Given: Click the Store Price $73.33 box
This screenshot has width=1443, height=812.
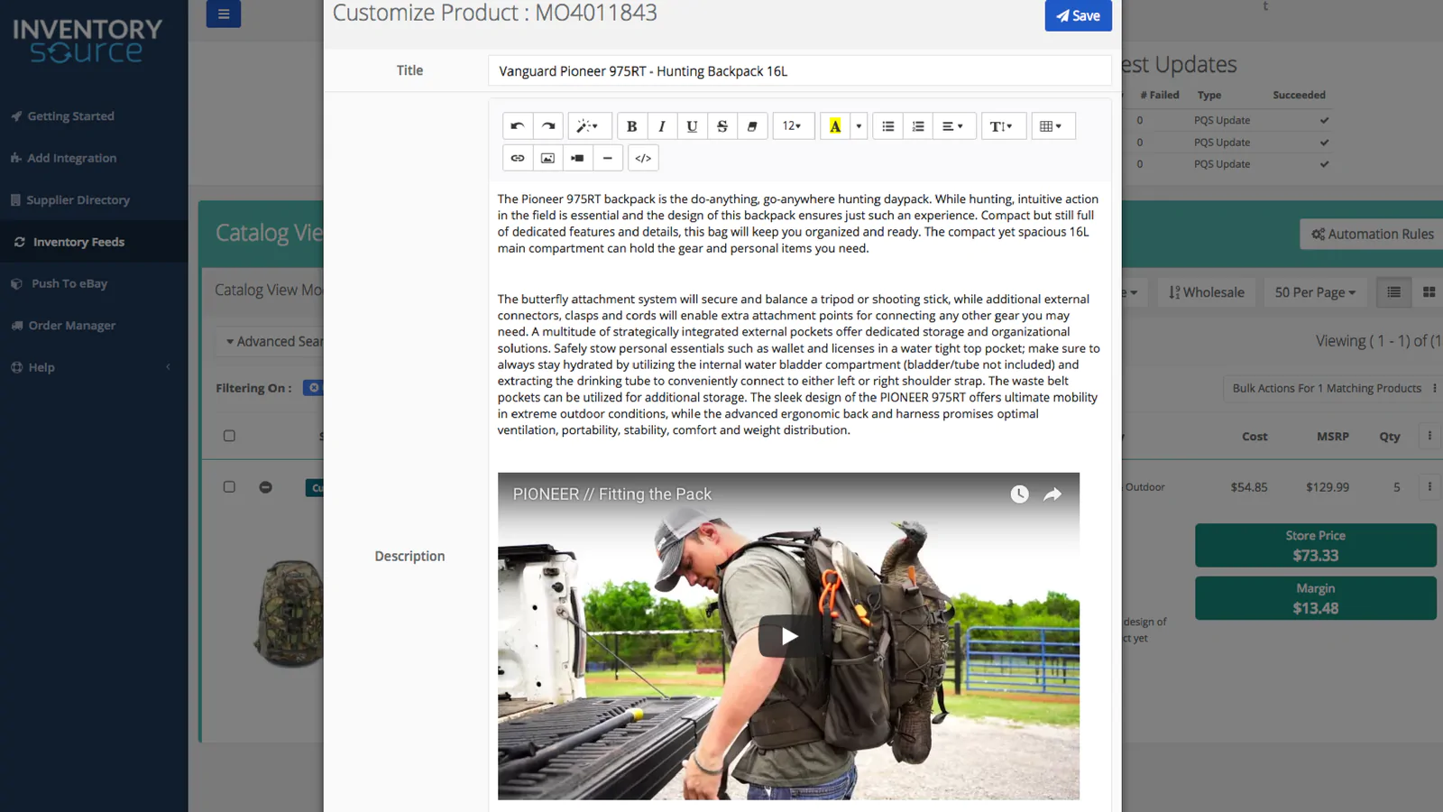Looking at the screenshot, I should 1316,546.
